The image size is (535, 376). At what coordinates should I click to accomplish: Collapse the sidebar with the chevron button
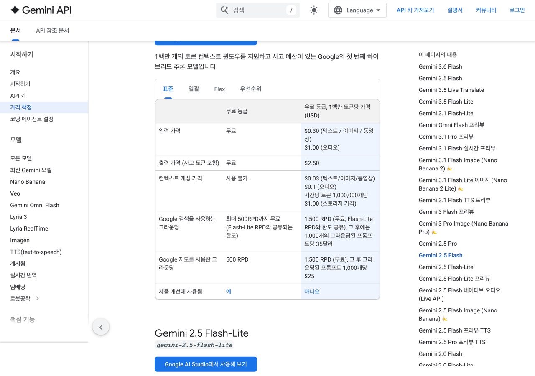pyautogui.click(x=101, y=327)
